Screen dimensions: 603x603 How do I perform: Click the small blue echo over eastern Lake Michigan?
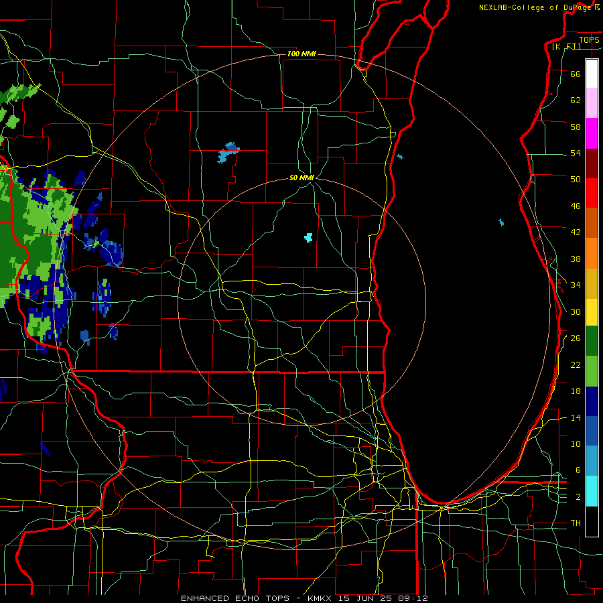501,222
